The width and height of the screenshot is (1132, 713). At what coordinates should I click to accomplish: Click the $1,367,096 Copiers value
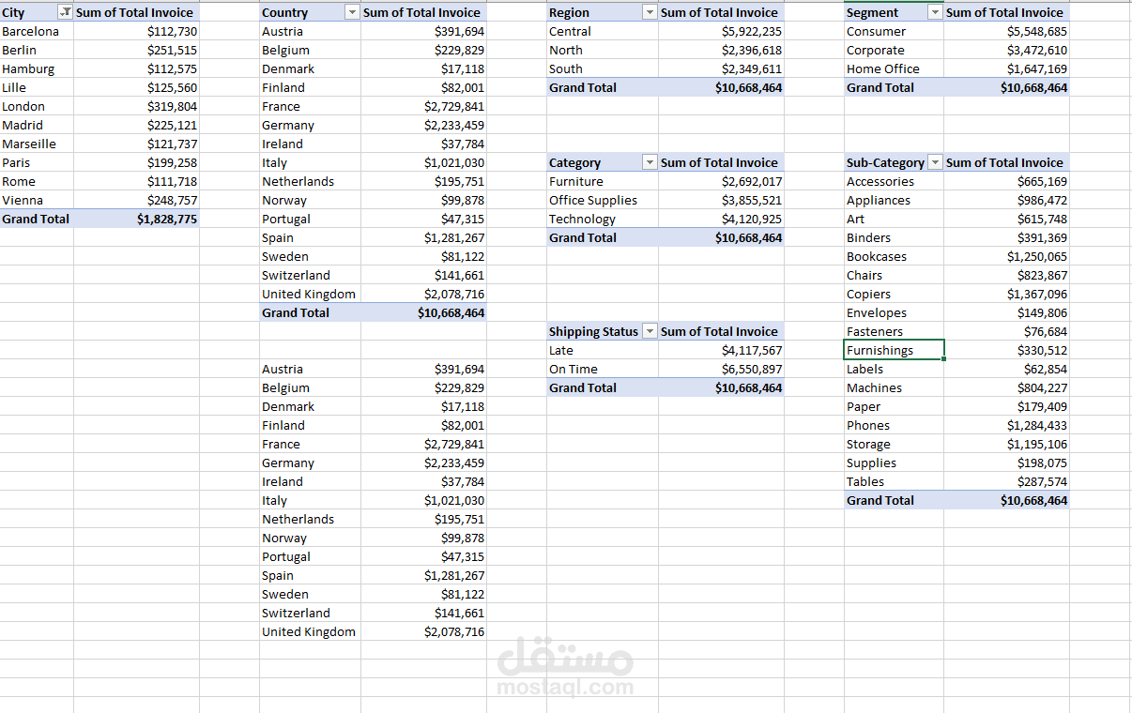1037,294
